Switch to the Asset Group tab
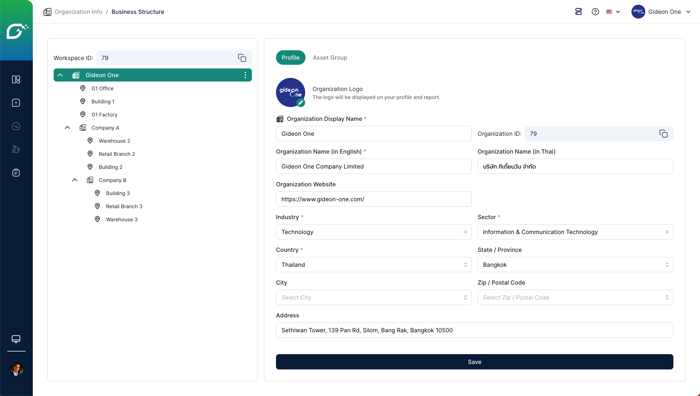This screenshot has height=396, width=700. [x=330, y=58]
